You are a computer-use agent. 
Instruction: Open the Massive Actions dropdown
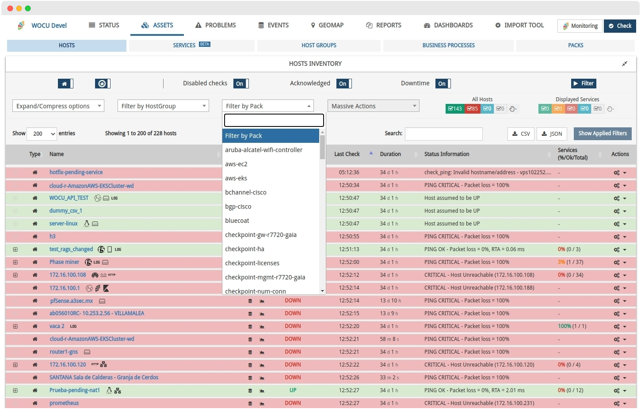(374, 106)
